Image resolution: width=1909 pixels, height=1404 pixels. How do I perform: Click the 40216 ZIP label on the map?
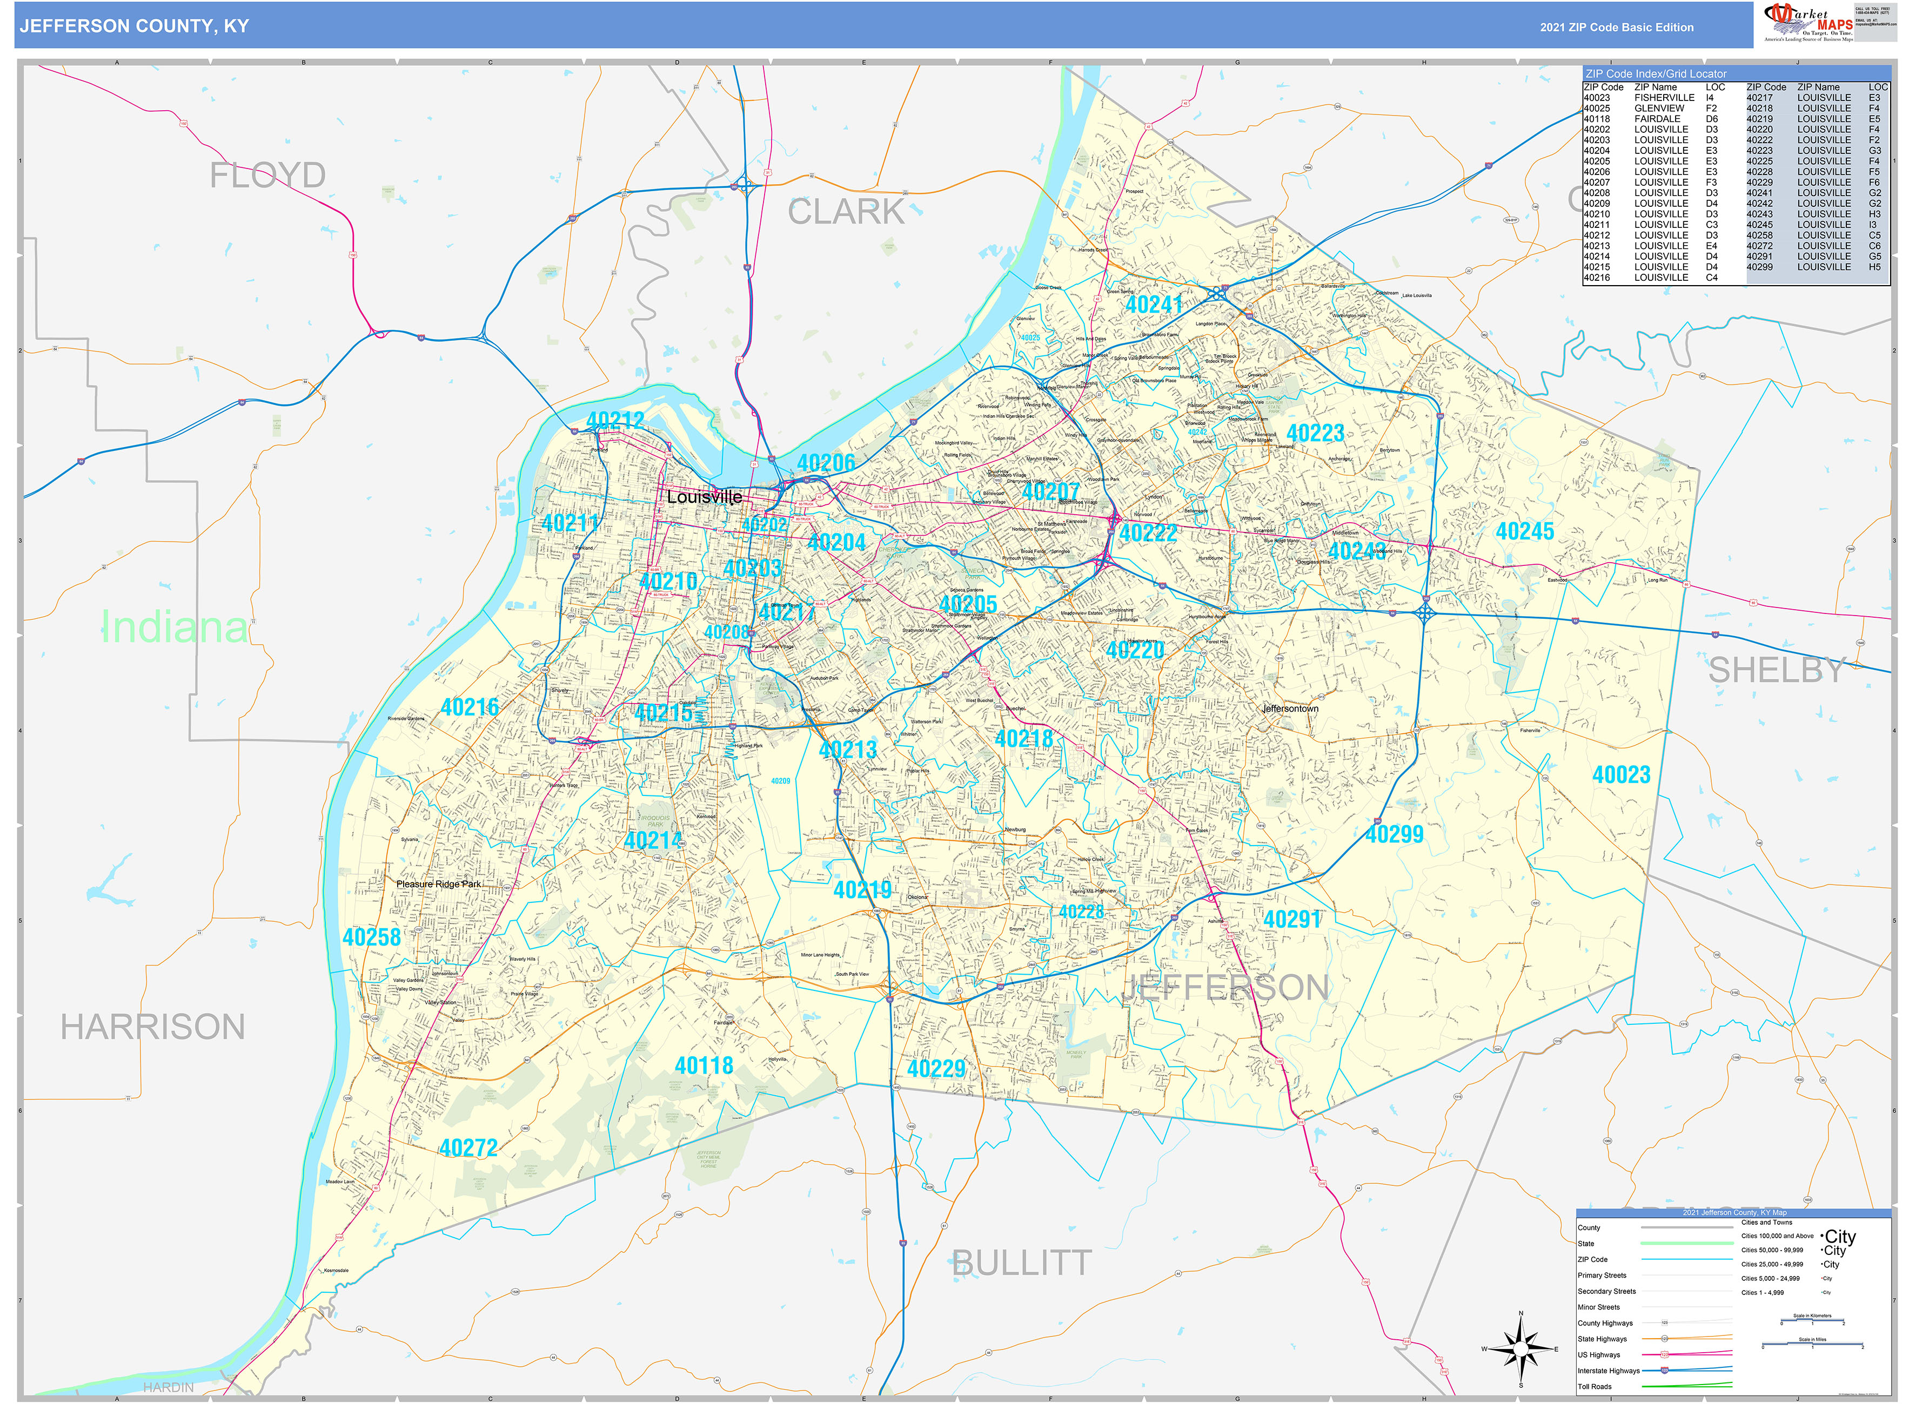tap(470, 706)
